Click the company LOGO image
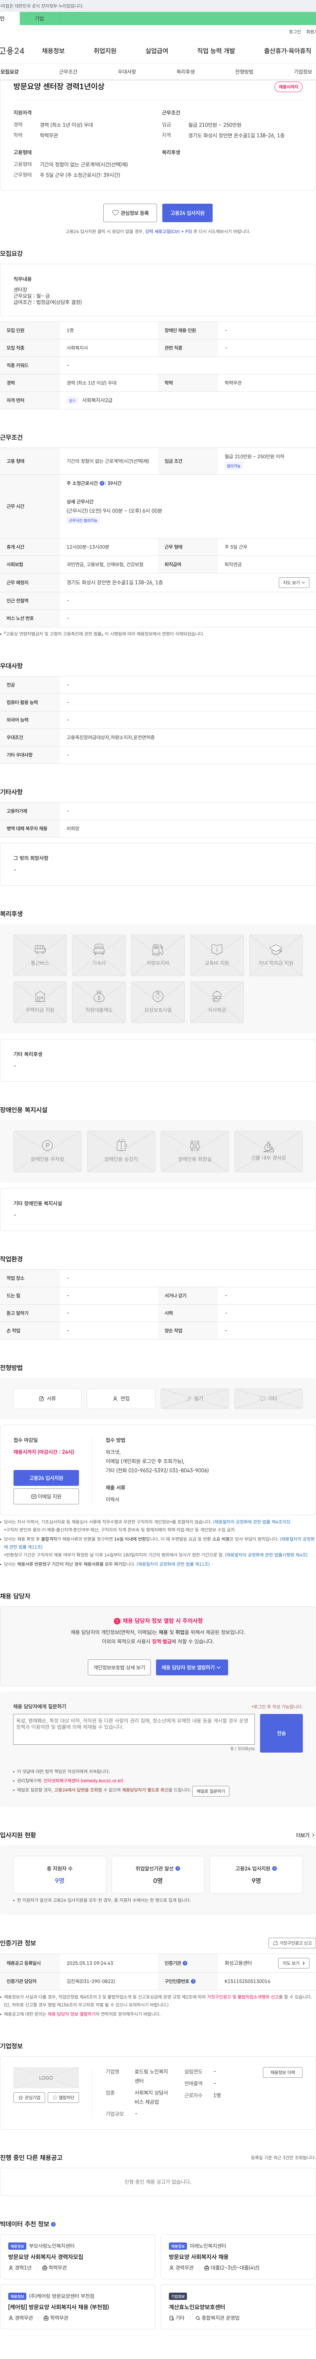316x2359 pixels. [x=46, y=2078]
